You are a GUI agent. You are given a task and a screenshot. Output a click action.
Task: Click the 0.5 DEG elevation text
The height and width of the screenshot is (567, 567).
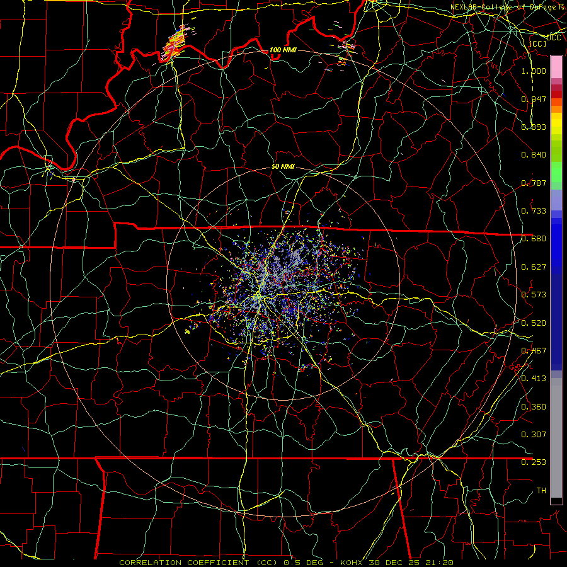(303, 563)
